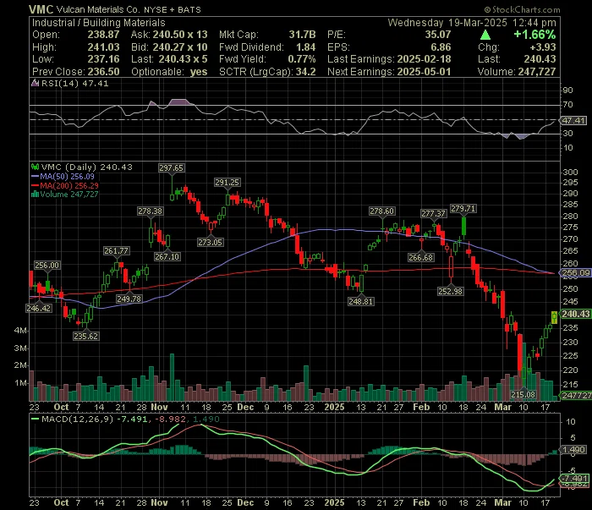Click the 297.65 peak price annotation

tap(172, 168)
